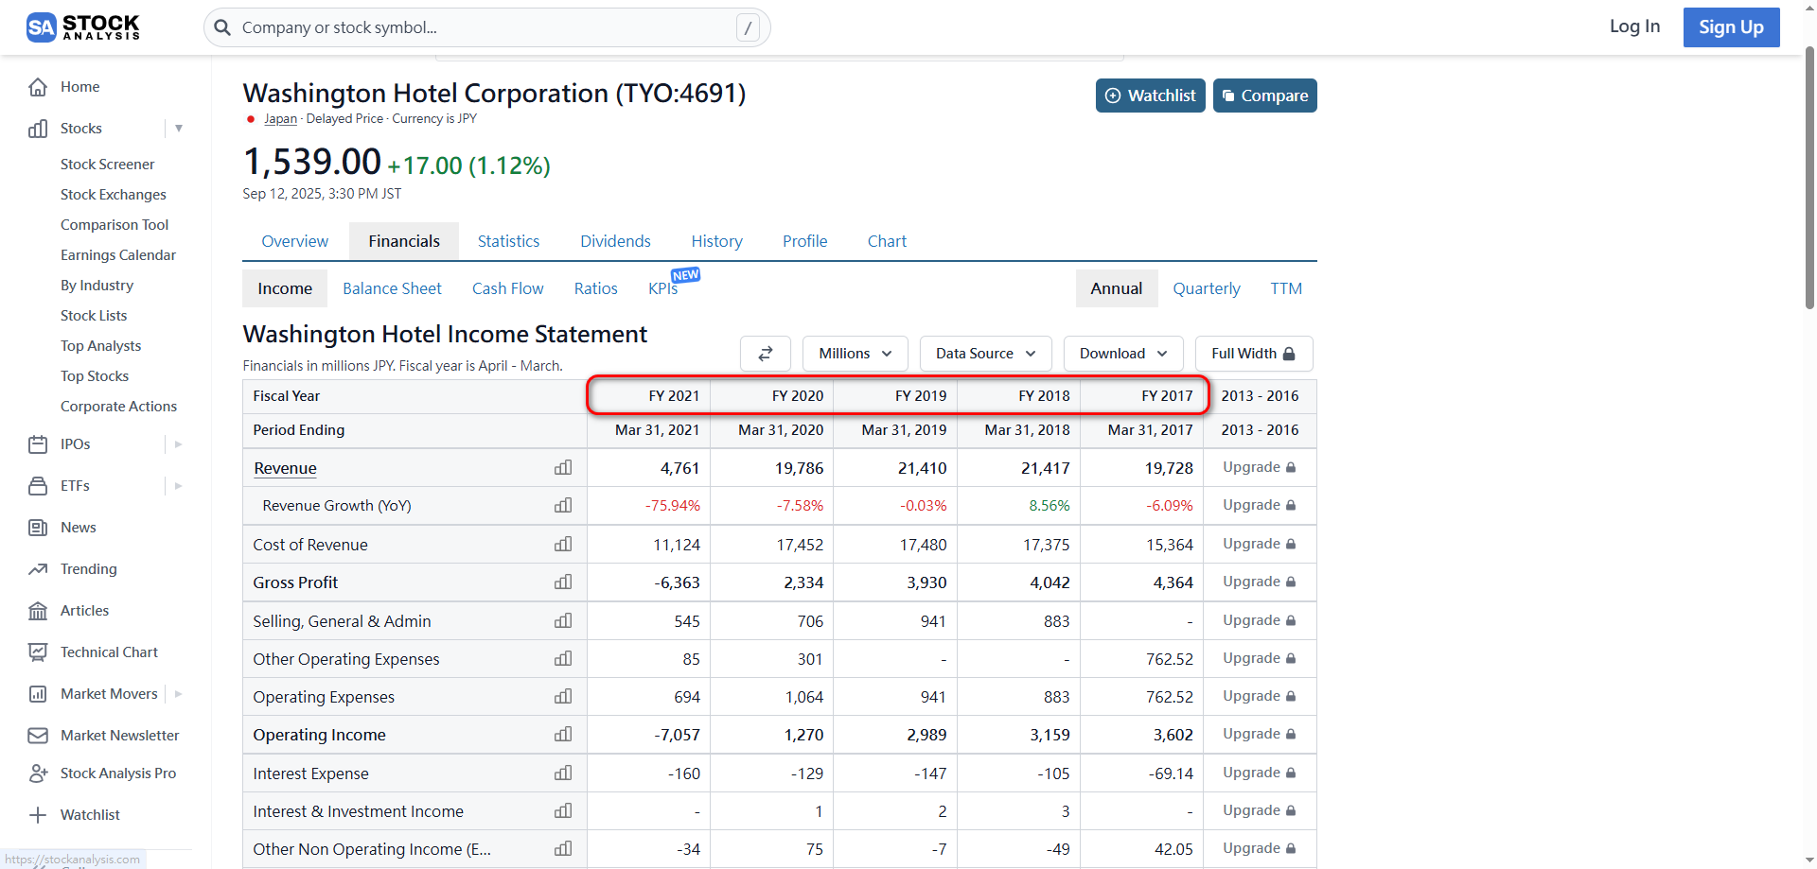Switch to TTM period view
Image resolution: width=1817 pixels, height=869 pixels.
[1286, 288]
